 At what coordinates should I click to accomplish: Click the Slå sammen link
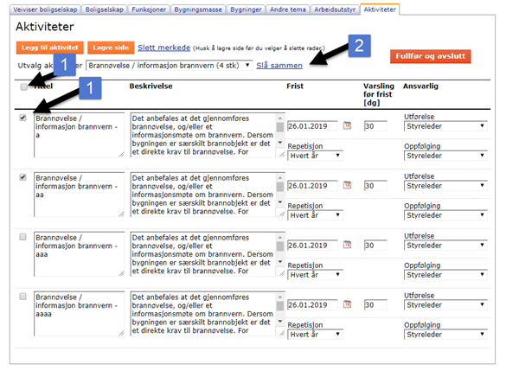[x=280, y=65]
